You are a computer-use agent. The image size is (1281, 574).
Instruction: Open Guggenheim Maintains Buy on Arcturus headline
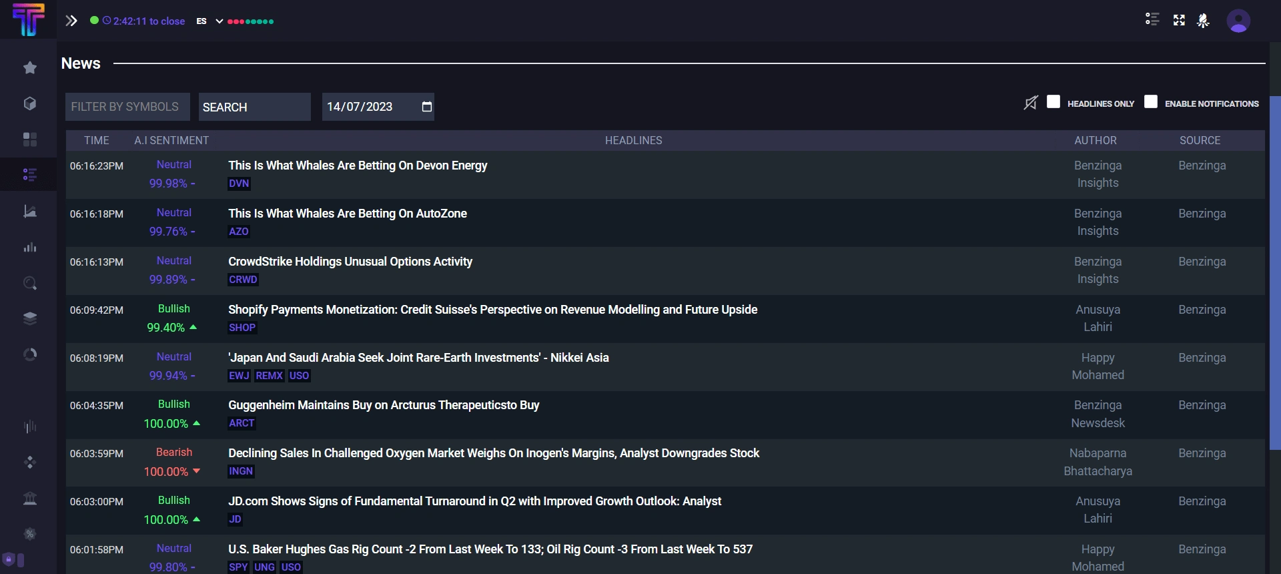[384, 405]
